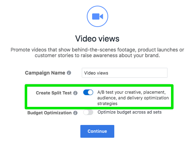Click the 'A/B test your creative, placement' text
The width and height of the screenshot is (190, 142).
point(131,92)
